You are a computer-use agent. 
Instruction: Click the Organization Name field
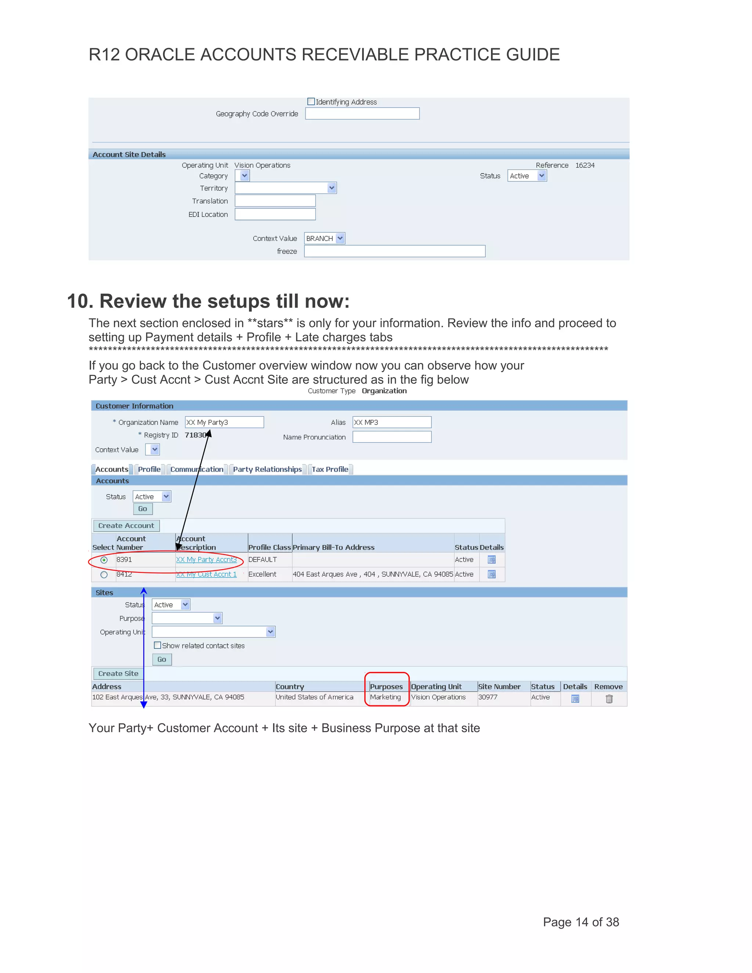(224, 422)
